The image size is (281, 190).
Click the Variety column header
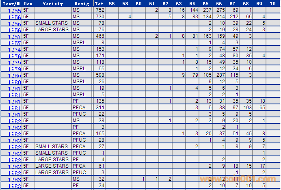(53, 3)
